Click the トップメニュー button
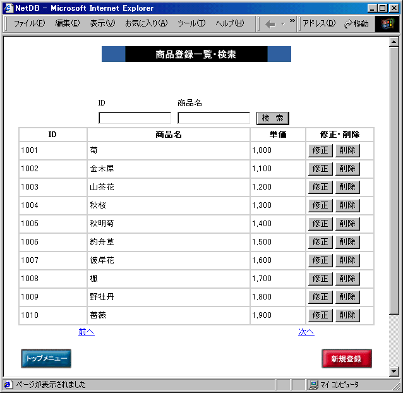Viewport: 403px width, 393px height. click(46, 358)
